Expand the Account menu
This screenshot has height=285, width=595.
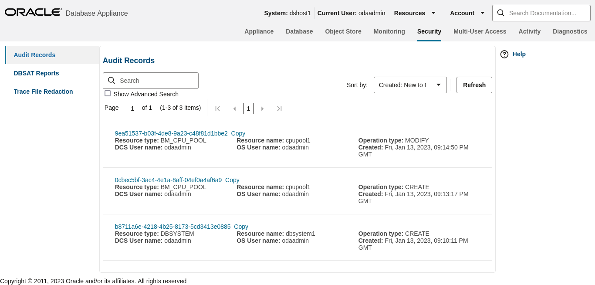pos(467,13)
